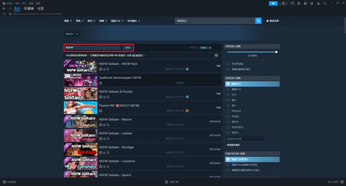Screen dimensions: 346x186
Task: Open the 好友 menu in title bar
Action: [24, 3]
